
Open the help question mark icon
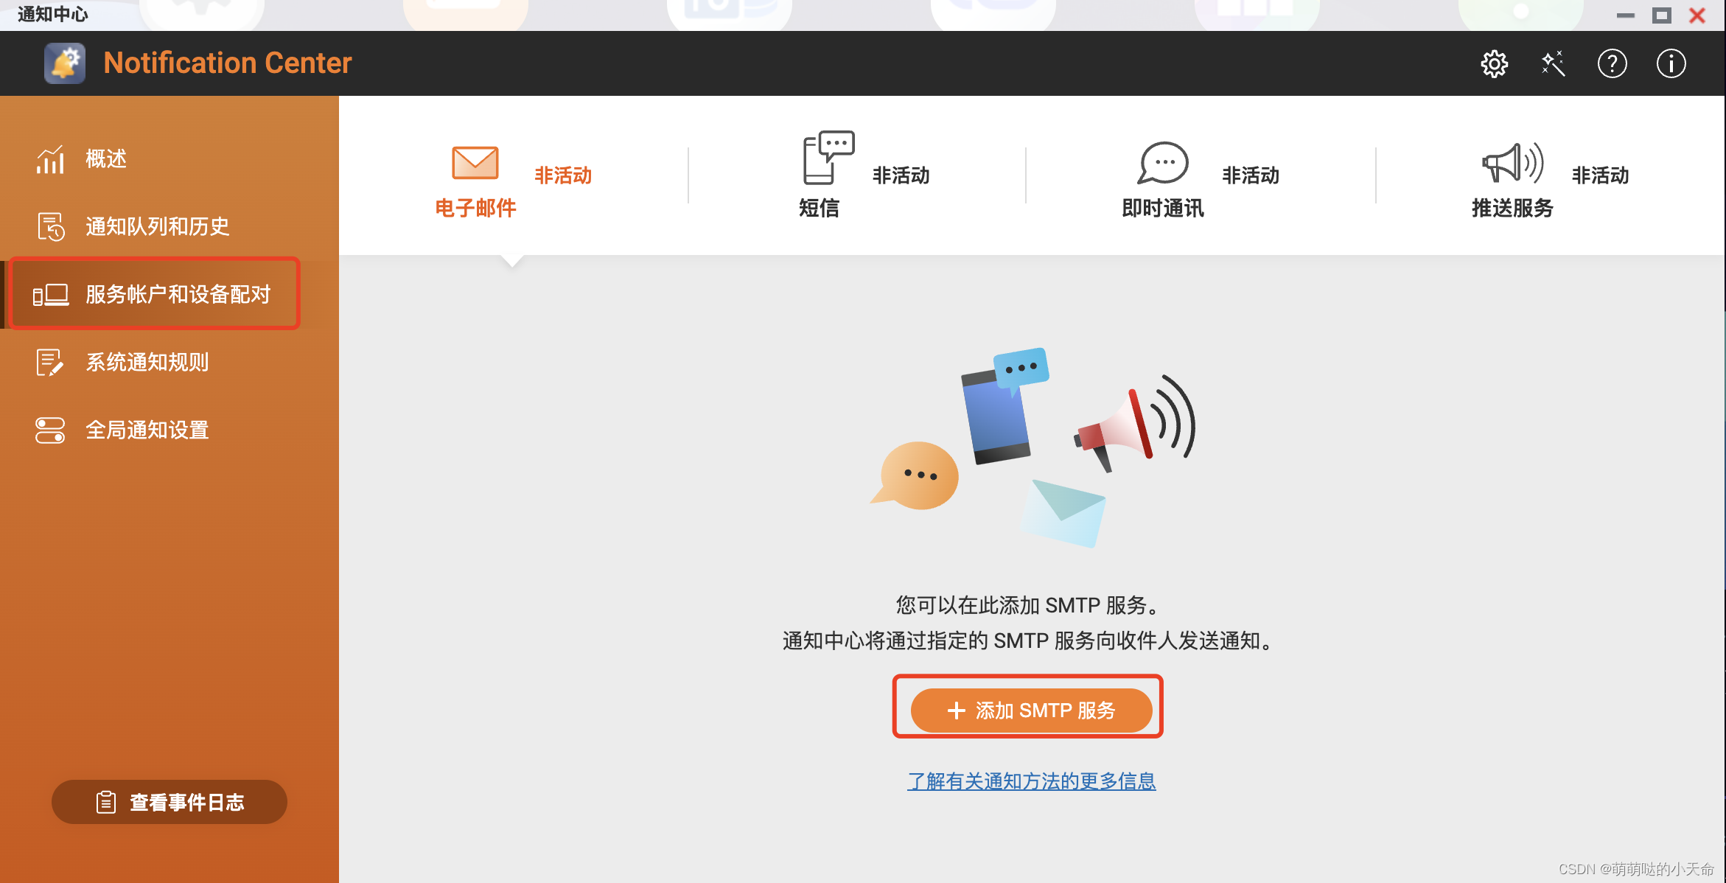(1612, 63)
